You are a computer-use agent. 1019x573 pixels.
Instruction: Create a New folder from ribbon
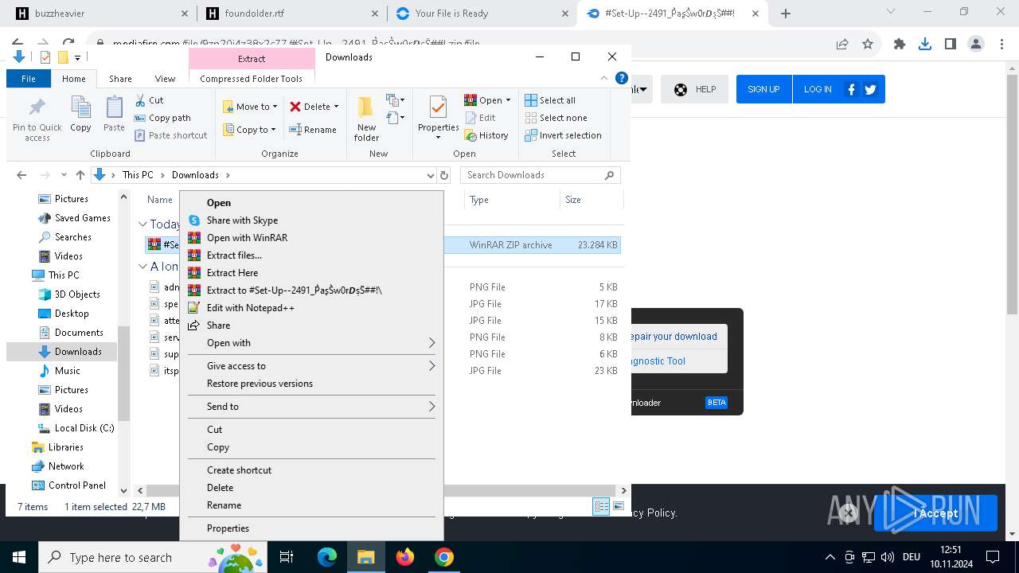click(366, 119)
